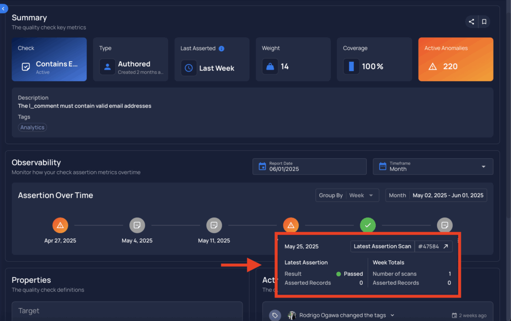Click the Analytics tag chip

click(32, 127)
